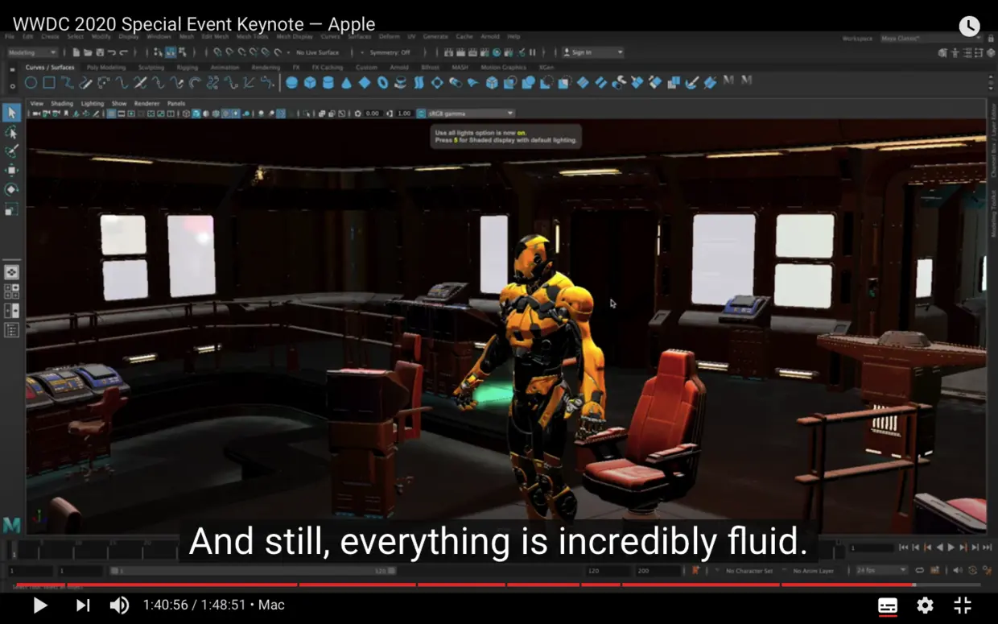
Task: Click the exposure value field 0.00
Action: pos(372,114)
